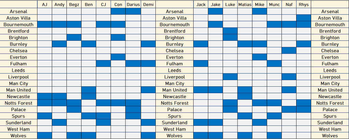The width and height of the screenshot is (349, 139).
Task: Select the Rhys column header
Action: 303,4
